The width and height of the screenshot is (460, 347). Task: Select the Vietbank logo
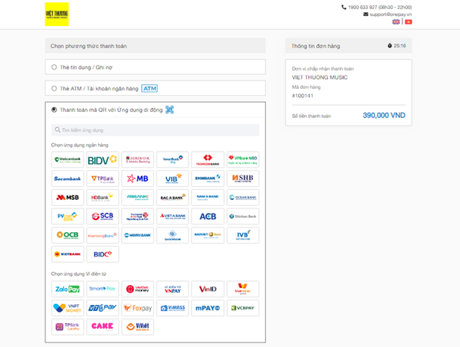[67, 254]
